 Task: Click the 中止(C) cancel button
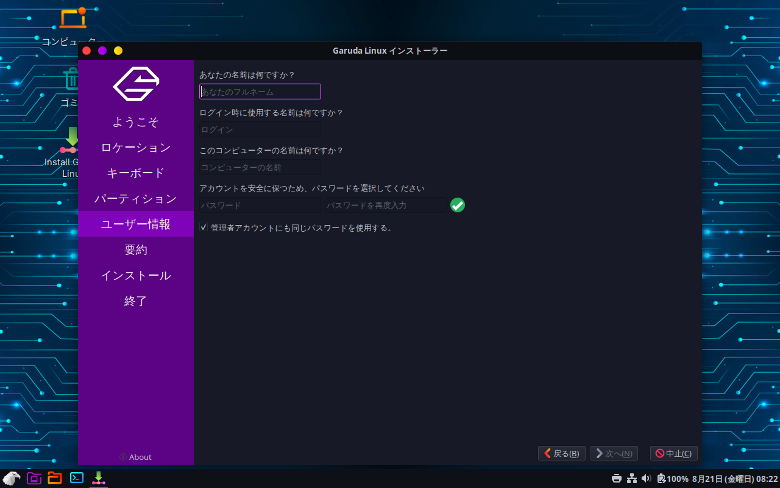pos(674,453)
